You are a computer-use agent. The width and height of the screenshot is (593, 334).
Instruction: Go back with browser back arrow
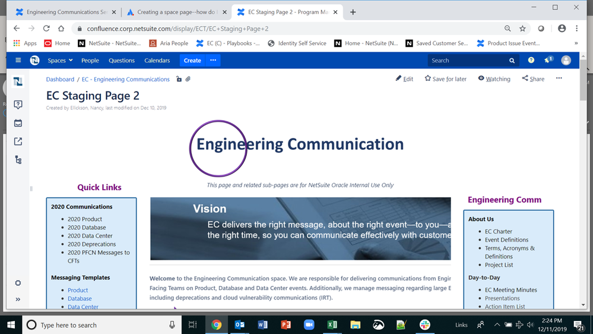[x=17, y=29]
